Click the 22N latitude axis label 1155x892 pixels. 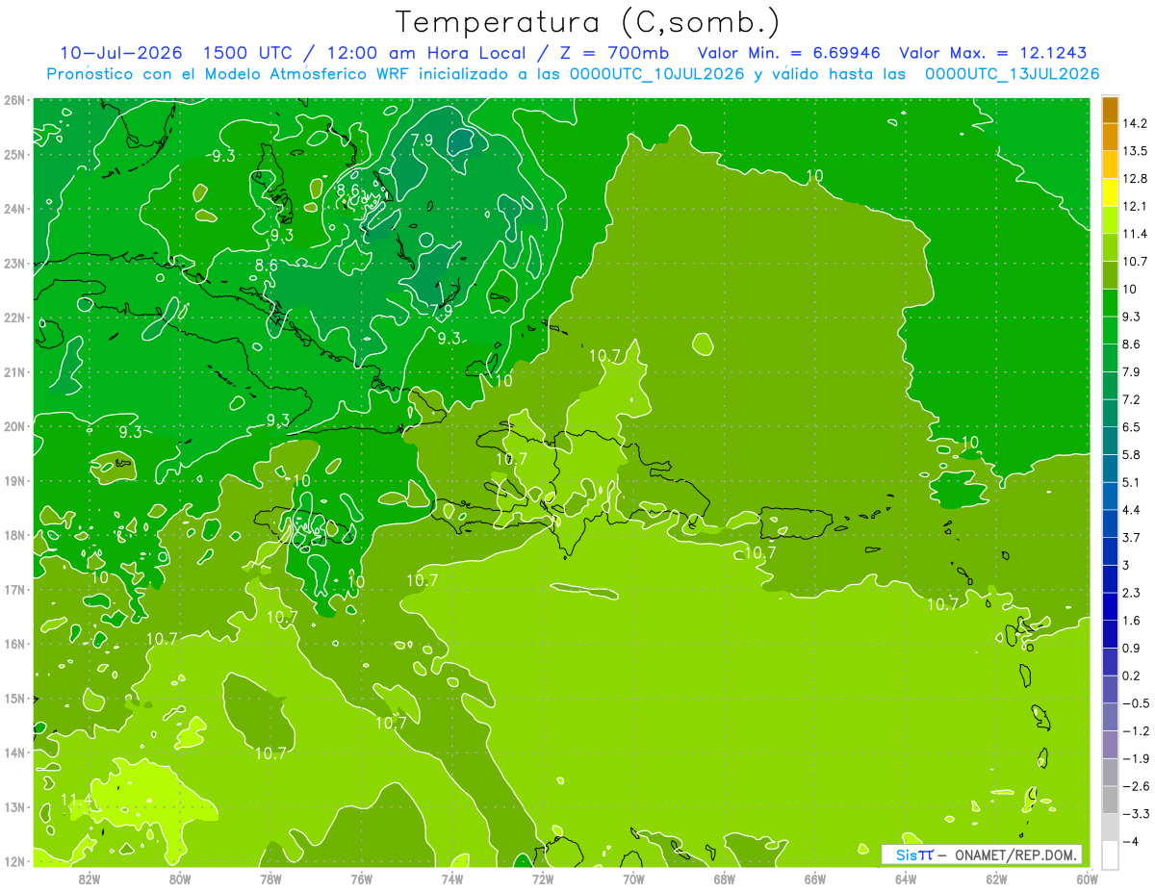pos(14,318)
